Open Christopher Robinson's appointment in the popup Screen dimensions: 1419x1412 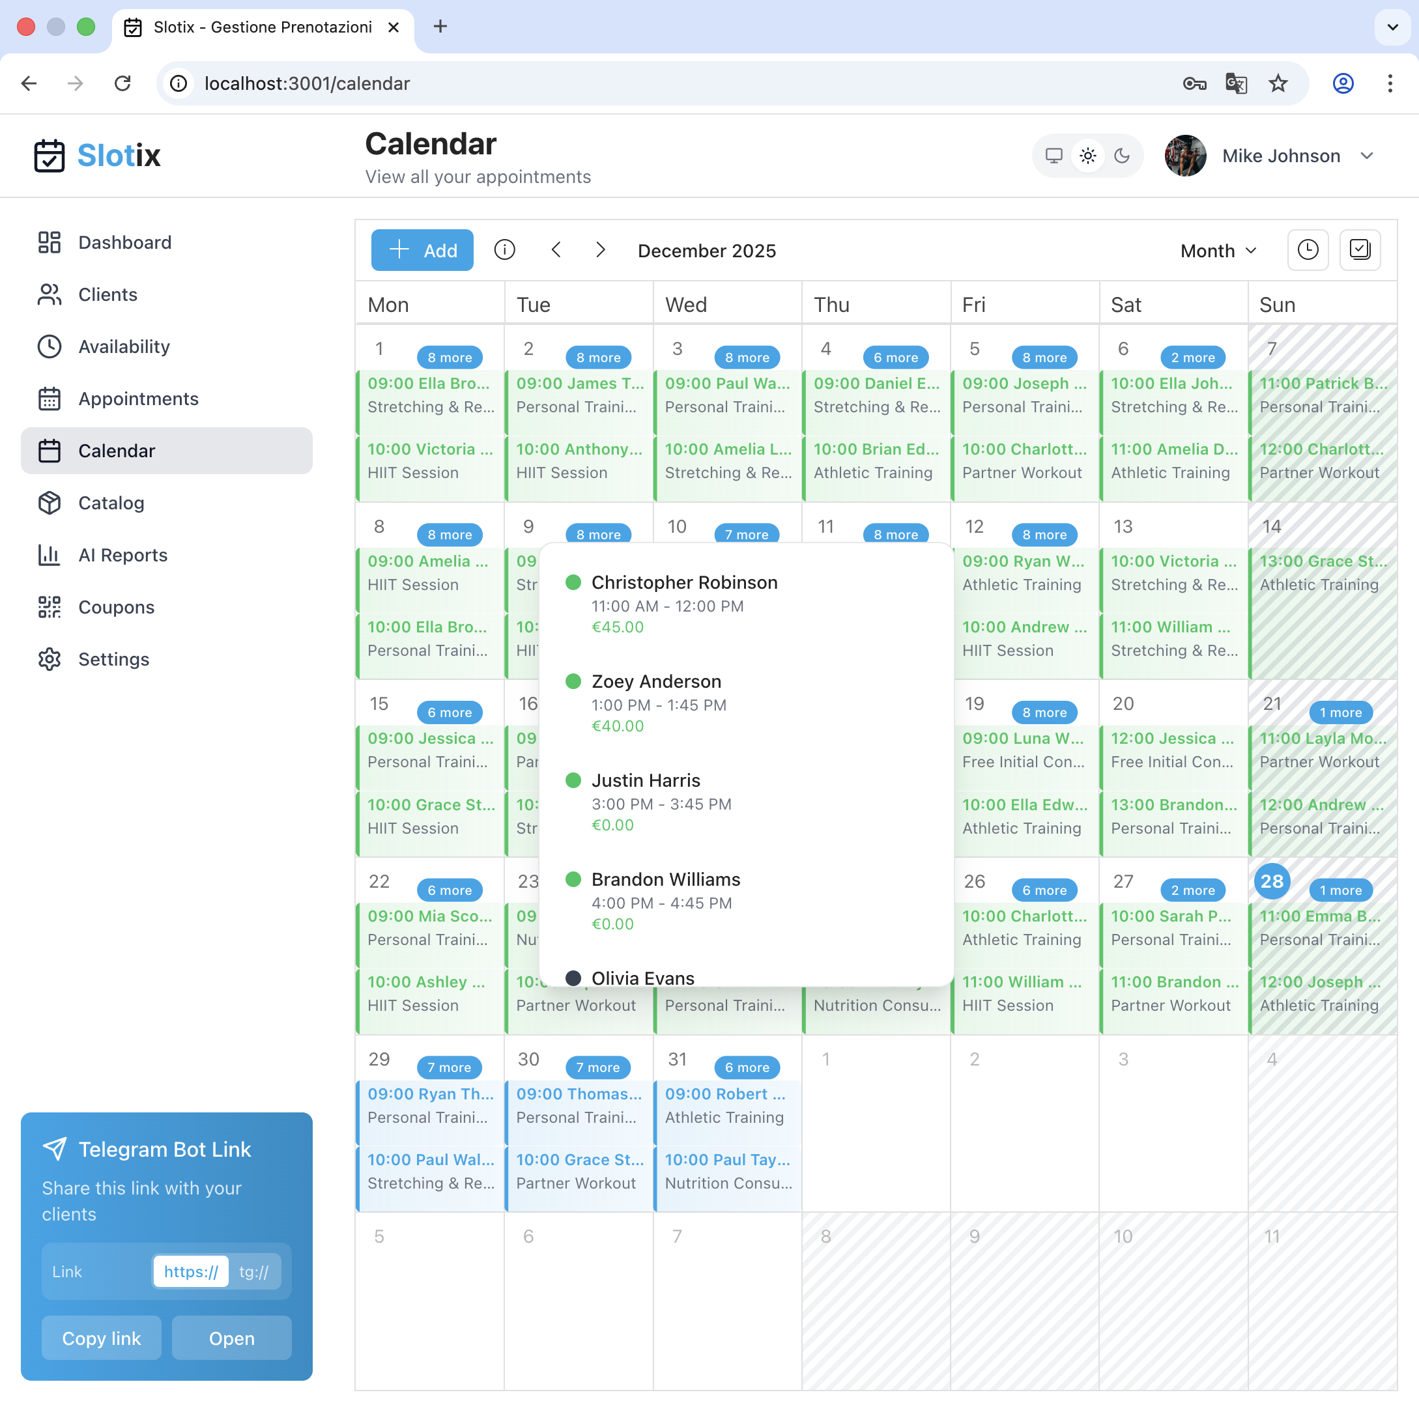point(685,604)
